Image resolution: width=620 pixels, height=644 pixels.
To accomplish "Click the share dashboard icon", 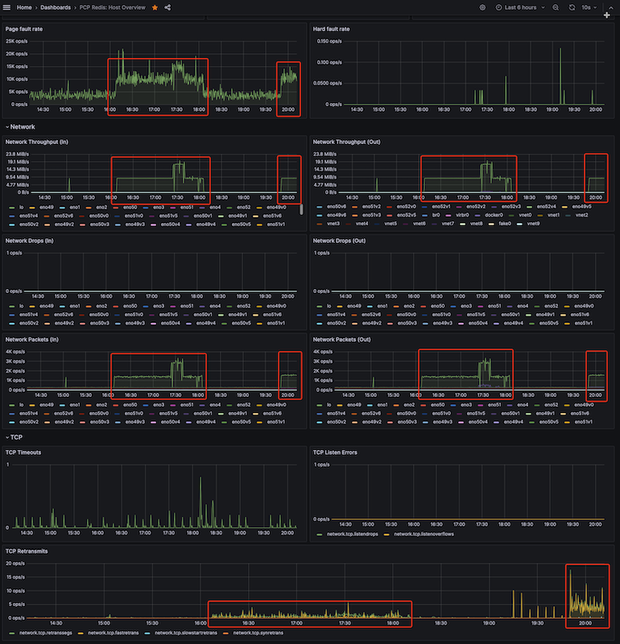I will 167,7.
